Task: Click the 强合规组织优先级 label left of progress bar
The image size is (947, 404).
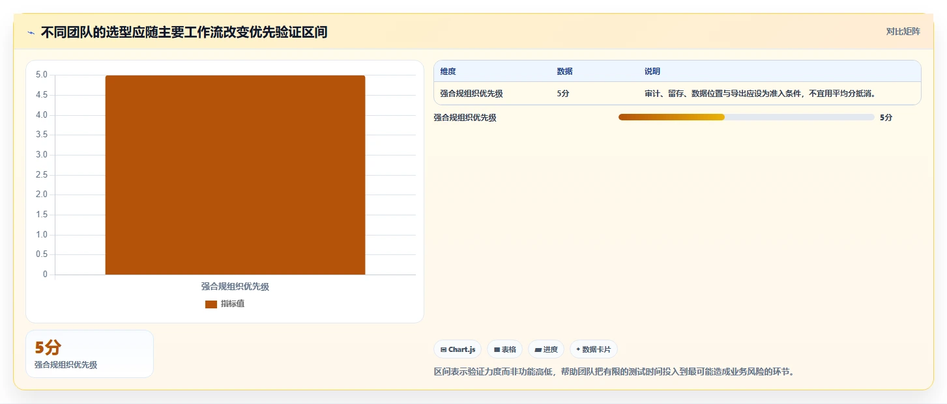Action: [465, 118]
